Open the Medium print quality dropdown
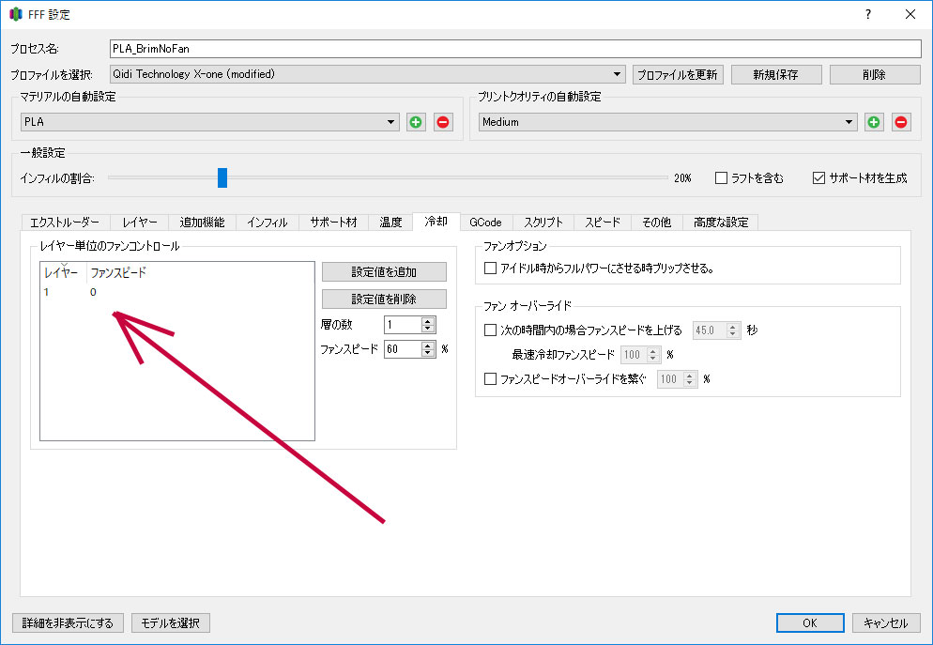This screenshot has height=645, width=933. click(x=667, y=122)
